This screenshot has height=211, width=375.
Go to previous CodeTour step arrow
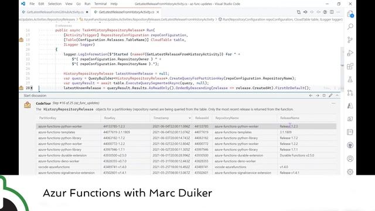point(311,96)
